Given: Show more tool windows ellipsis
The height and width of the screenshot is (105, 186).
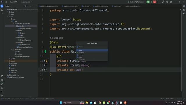Looking at the screenshot, I should pos(2,14).
